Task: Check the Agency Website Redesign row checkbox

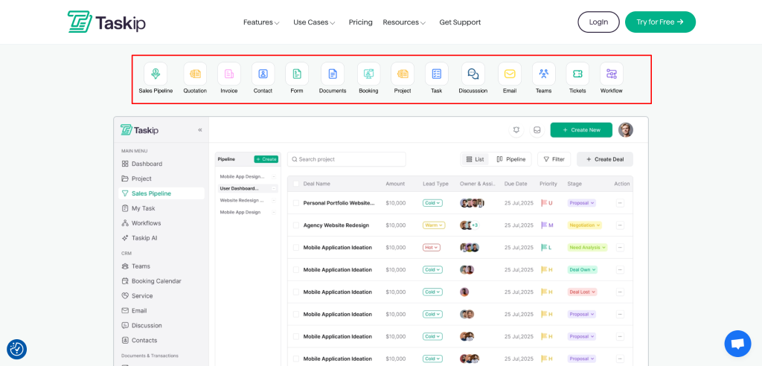Action: (296, 225)
